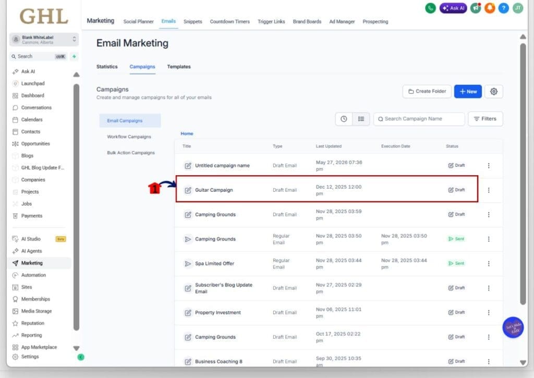534x378 pixels.
Task: Click the blue New campaign button
Action: [x=468, y=91]
